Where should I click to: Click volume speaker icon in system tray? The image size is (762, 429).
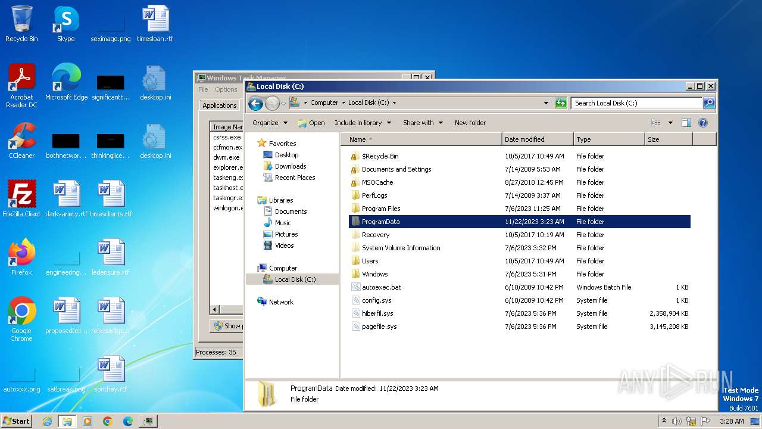click(677, 421)
